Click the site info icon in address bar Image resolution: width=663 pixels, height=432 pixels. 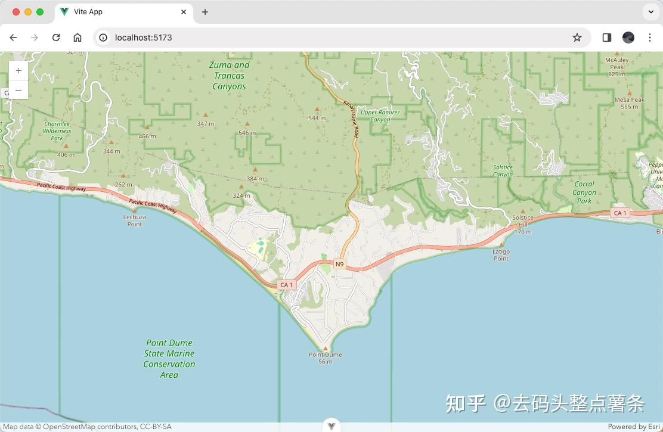pyautogui.click(x=103, y=38)
